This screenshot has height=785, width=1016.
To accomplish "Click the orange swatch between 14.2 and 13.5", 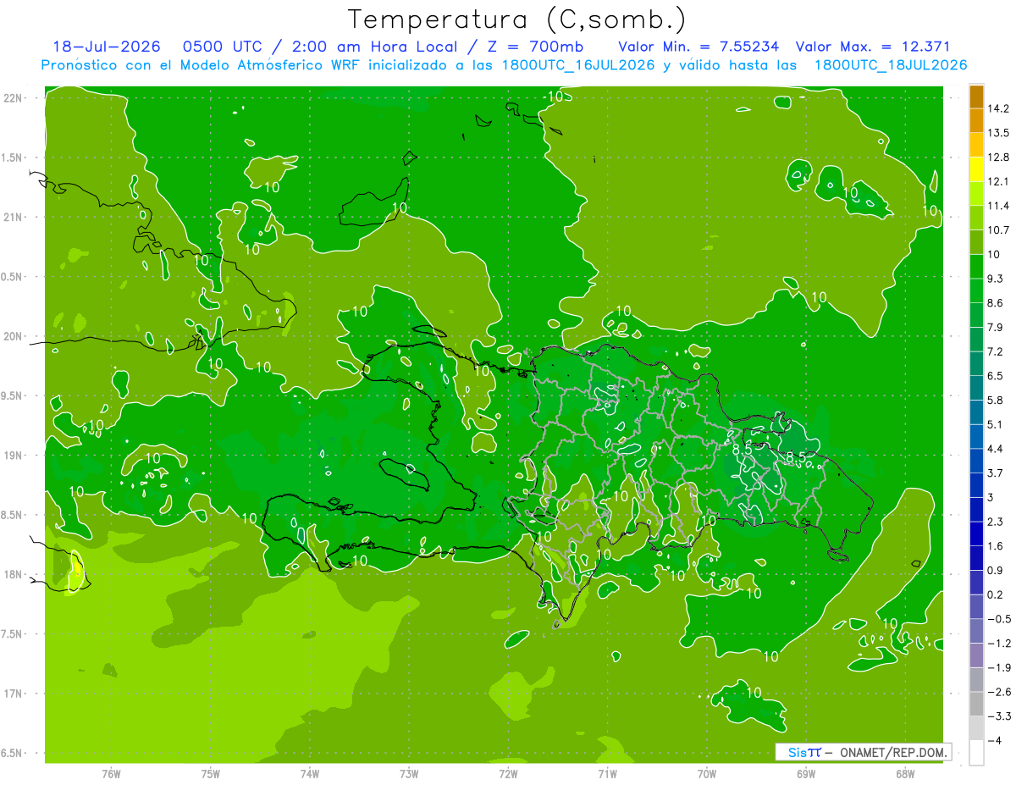I will coord(976,120).
